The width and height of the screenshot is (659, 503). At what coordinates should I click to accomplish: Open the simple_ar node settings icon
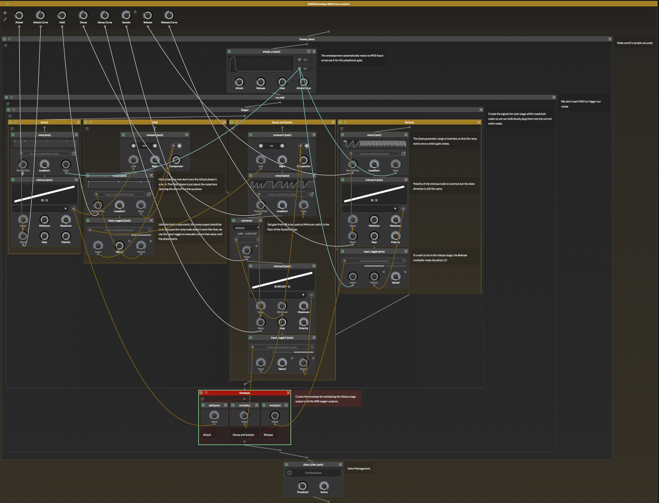(308, 51)
